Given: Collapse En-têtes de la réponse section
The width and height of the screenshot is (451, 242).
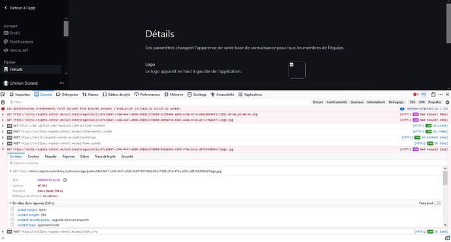Looking at the screenshot, I should coord(10,204).
